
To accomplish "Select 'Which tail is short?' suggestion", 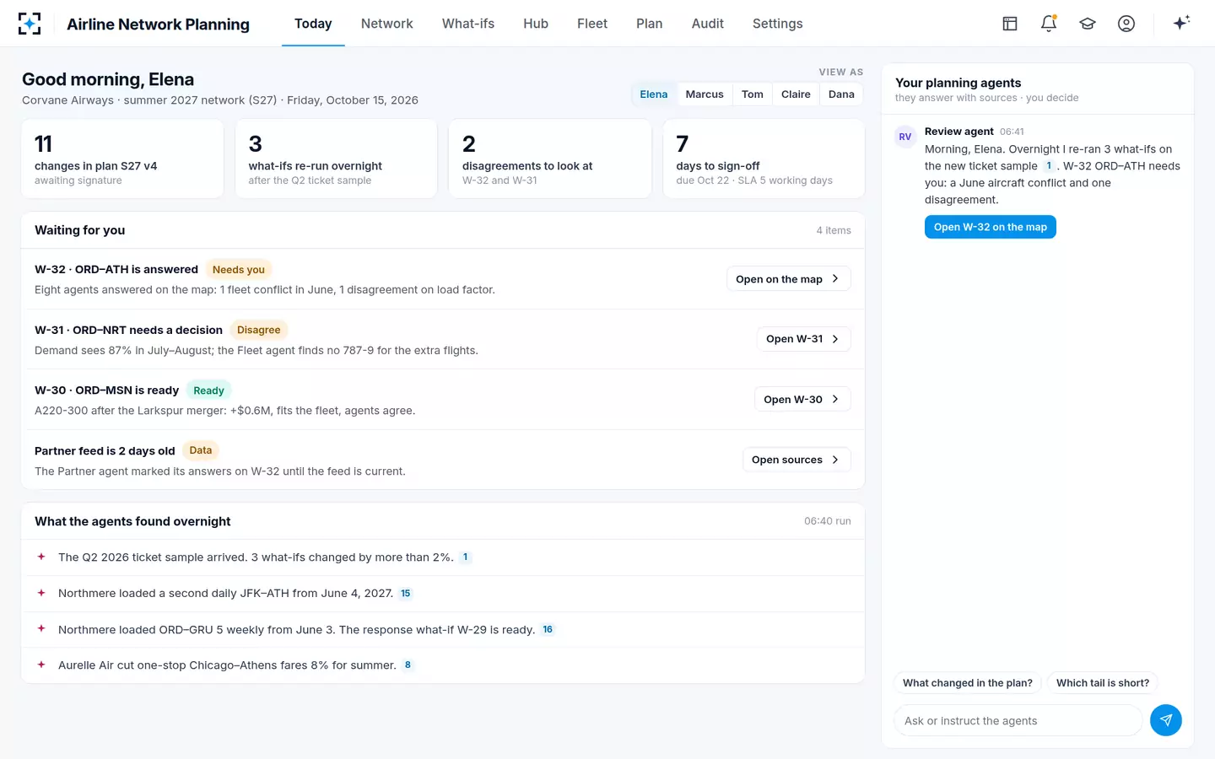I will [1103, 683].
